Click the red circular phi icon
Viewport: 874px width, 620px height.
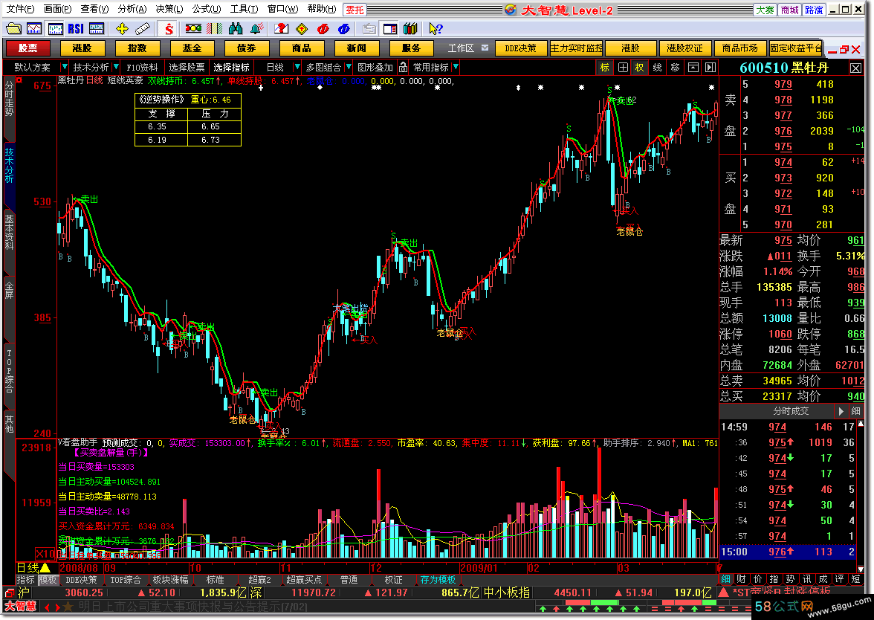[323, 28]
